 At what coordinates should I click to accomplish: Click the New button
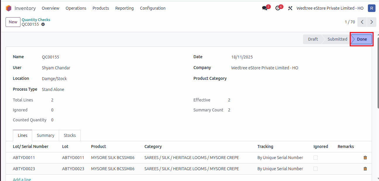click(13, 22)
